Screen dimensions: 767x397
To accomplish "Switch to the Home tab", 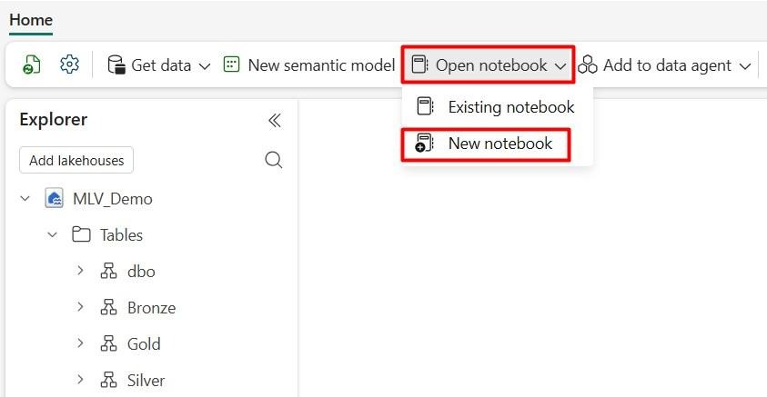I will point(31,20).
